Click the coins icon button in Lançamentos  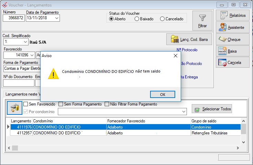[x=14, y=108]
